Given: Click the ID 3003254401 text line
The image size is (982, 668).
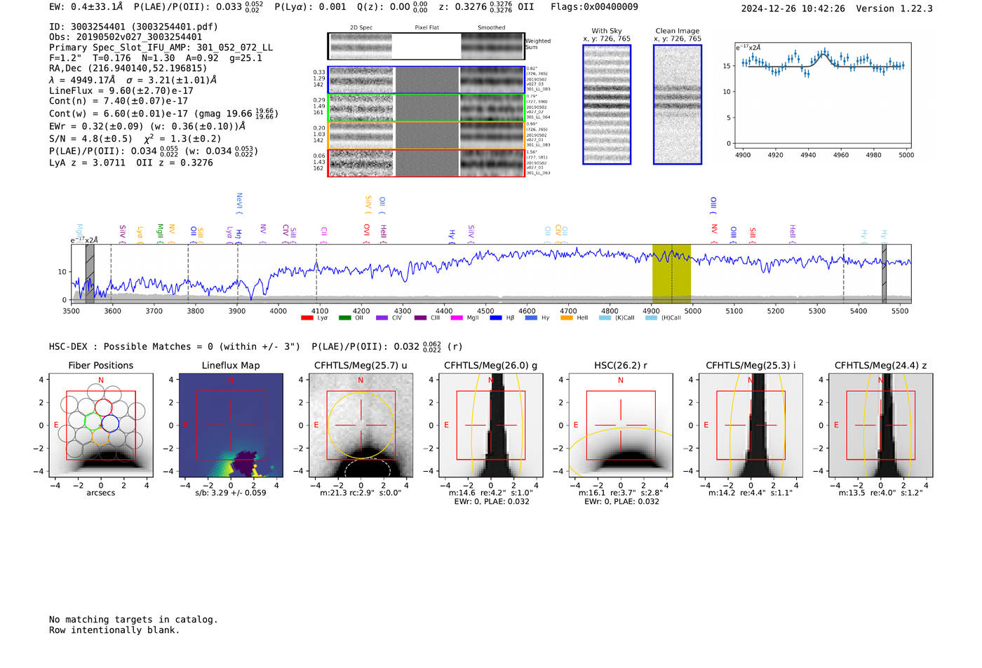Looking at the screenshot, I should [x=133, y=27].
